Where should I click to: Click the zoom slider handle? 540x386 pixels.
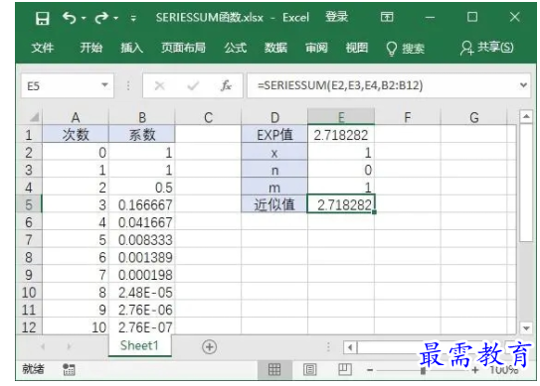[423, 370]
